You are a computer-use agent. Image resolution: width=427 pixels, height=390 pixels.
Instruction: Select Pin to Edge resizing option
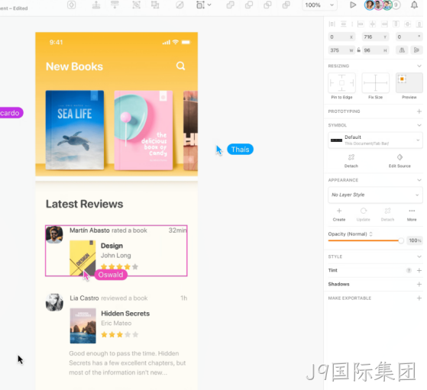point(341,82)
